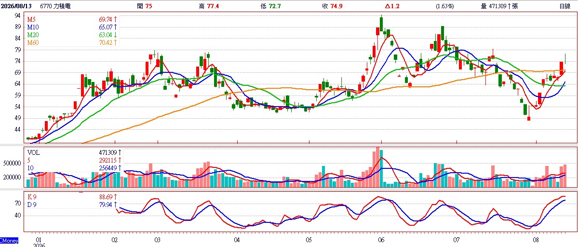Screen dimensions: 578x247
Task: Click the 54 price axis label
Action: [x=18, y=107]
